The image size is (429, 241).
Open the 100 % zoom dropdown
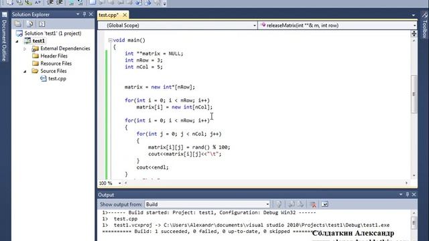click(x=119, y=183)
